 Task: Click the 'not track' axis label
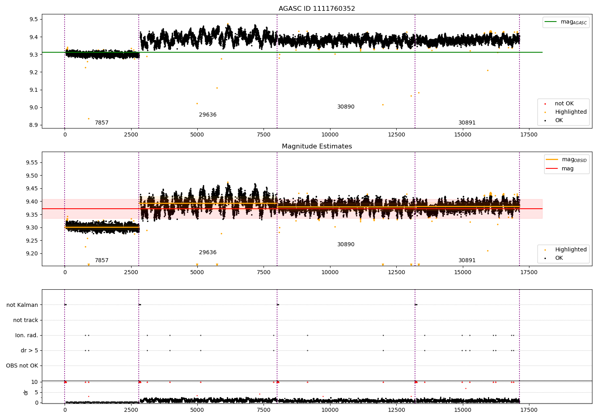click(26, 320)
